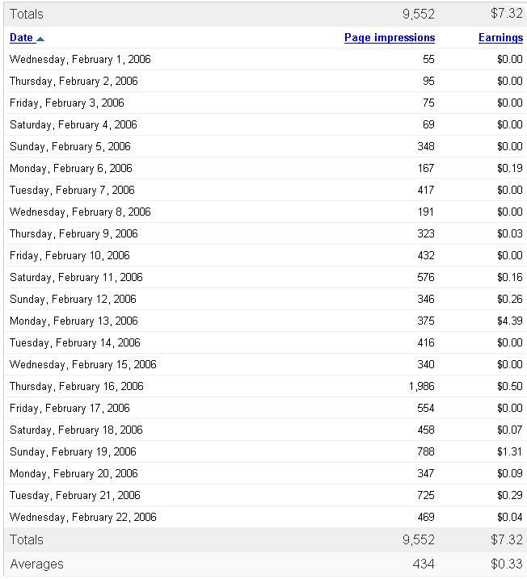Click the $0.19 earnings value

click(x=509, y=169)
